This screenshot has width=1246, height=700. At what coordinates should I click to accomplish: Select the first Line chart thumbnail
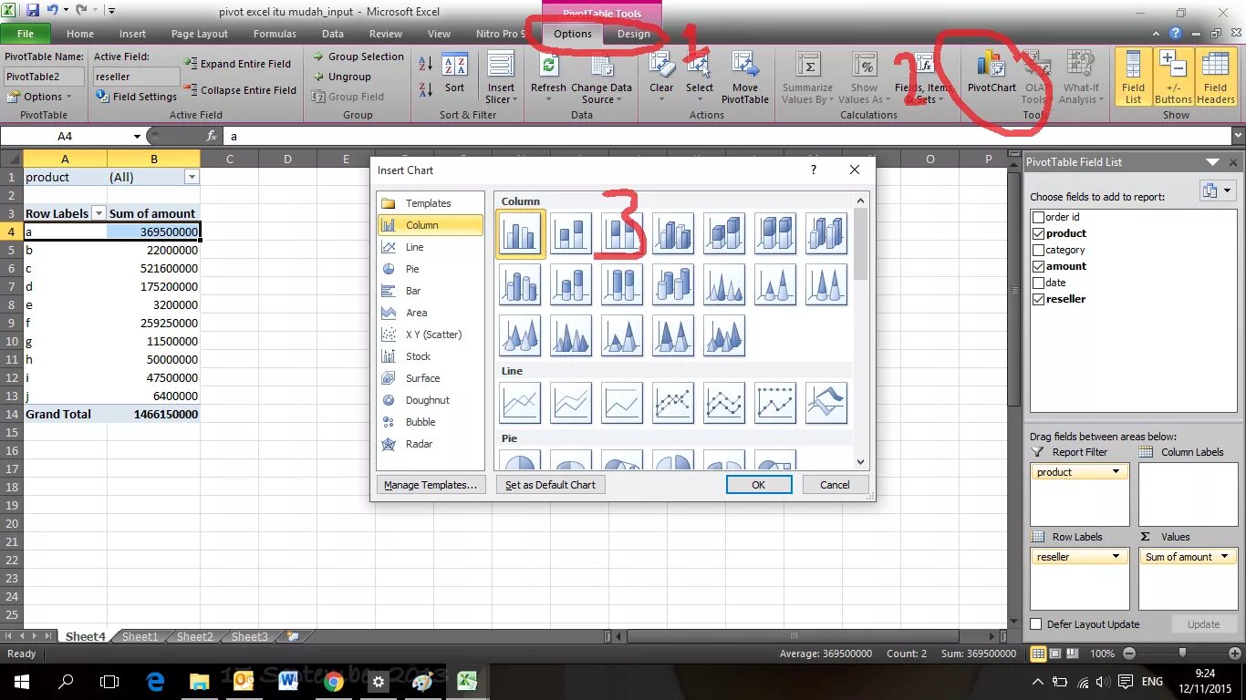point(521,403)
